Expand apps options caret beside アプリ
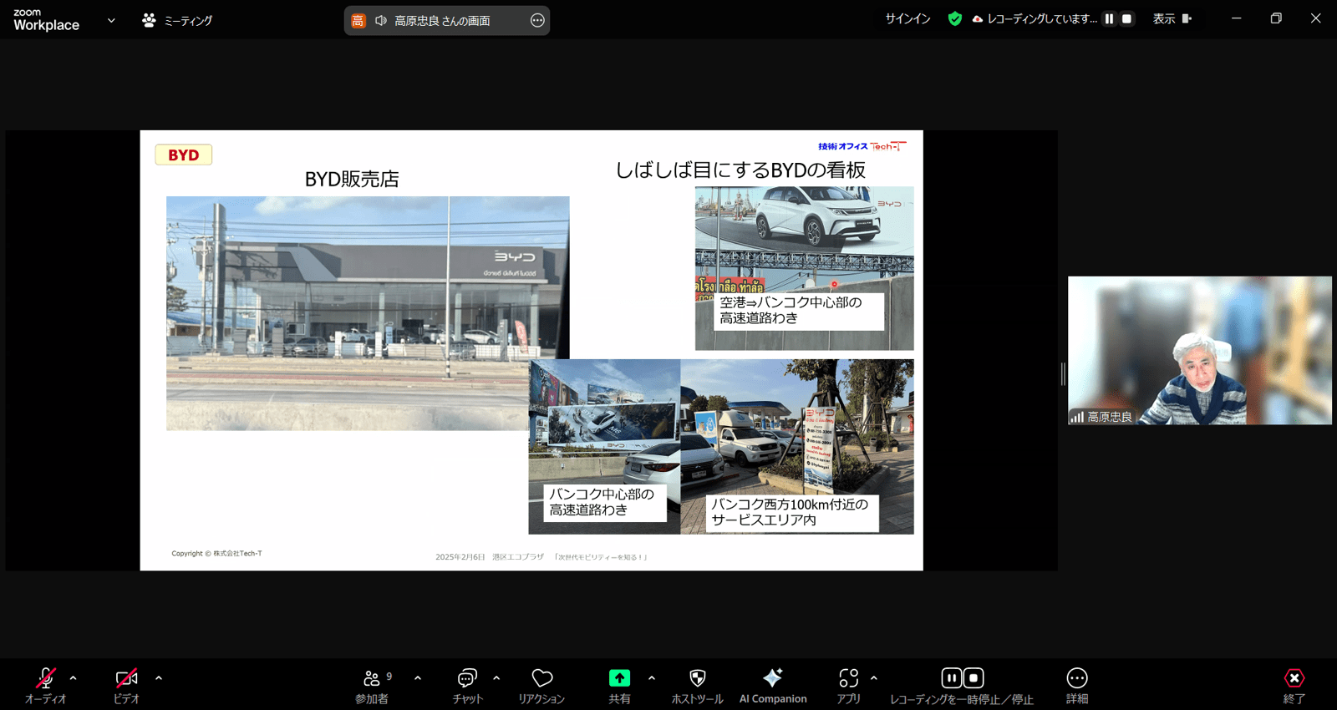 [x=874, y=678]
